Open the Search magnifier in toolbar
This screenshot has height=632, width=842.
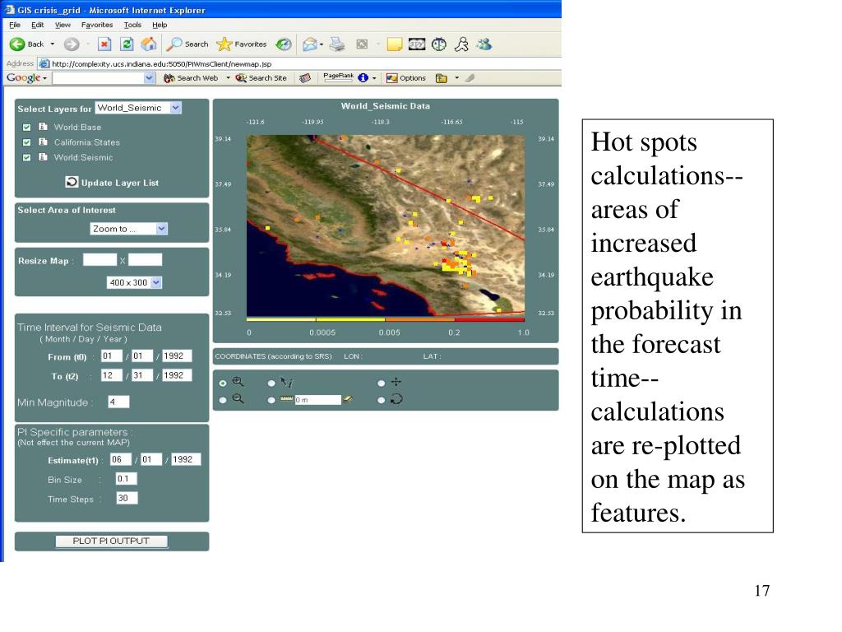[174, 44]
